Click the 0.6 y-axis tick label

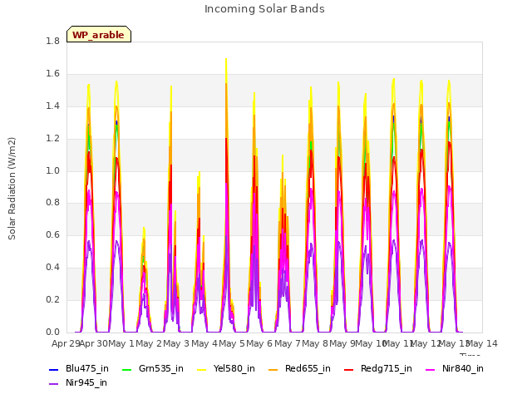click(x=52, y=234)
